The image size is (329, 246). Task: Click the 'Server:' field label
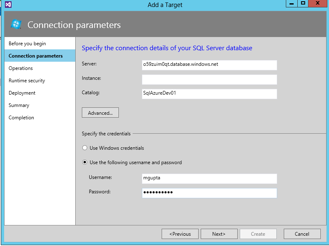(89, 64)
